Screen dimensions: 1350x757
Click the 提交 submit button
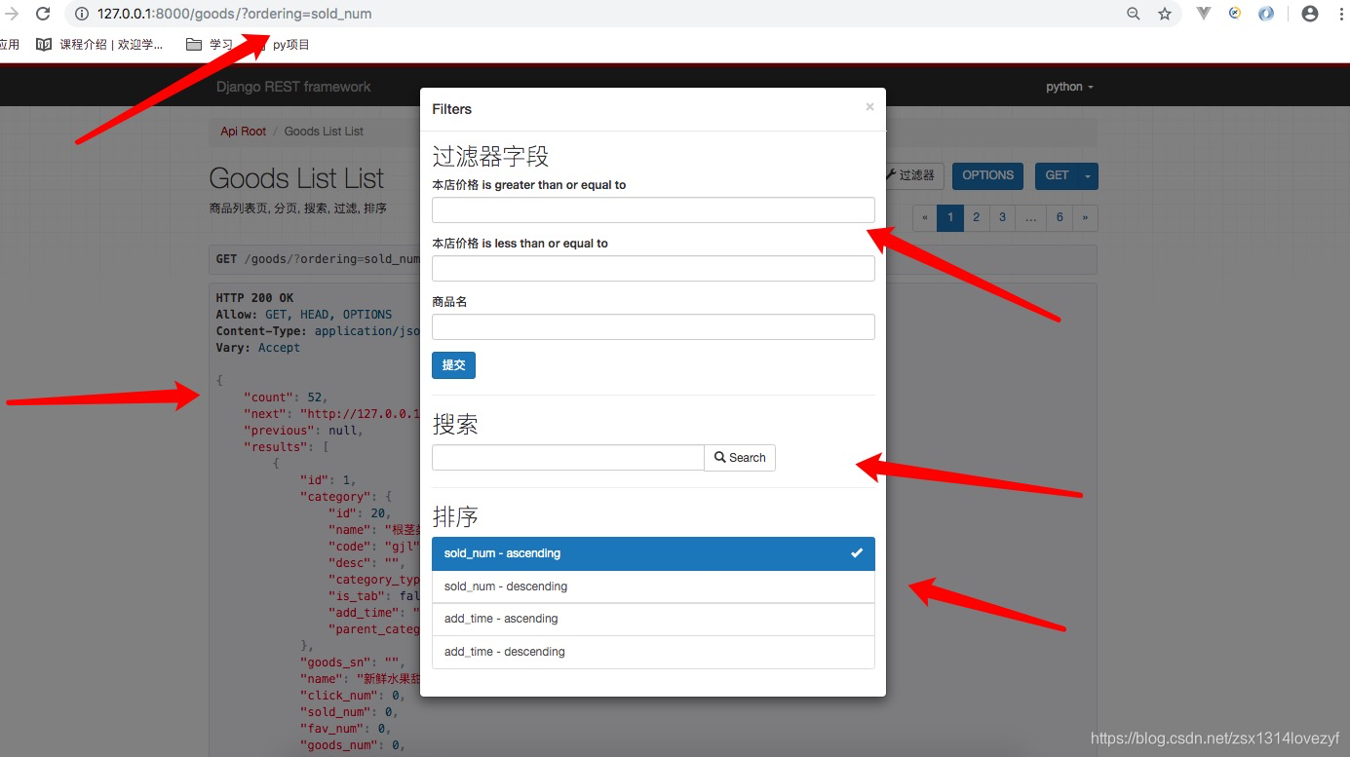click(453, 365)
